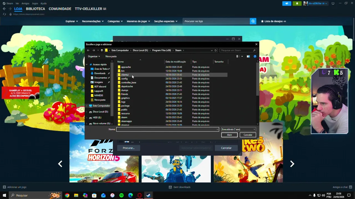Toggle the preview pane icon

click(248, 56)
